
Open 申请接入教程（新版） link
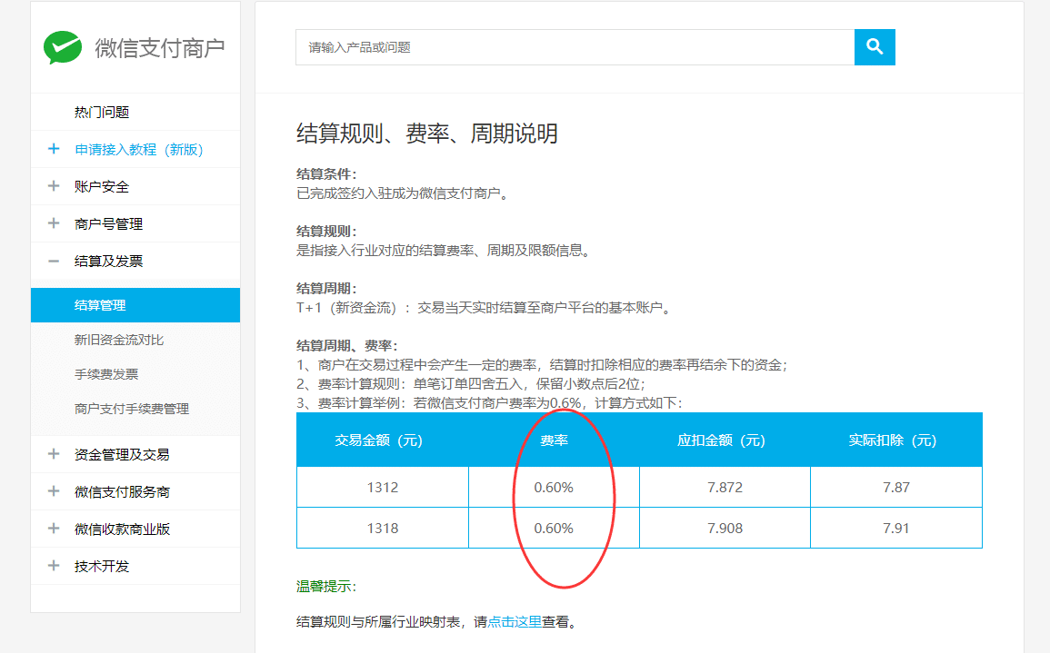[x=138, y=149]
